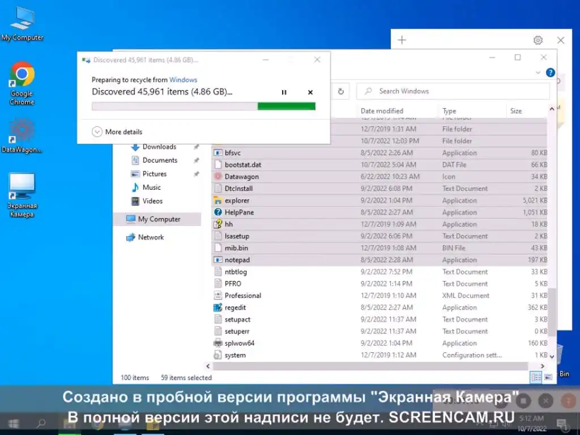Select the mib.bin file
Image resolution: width=580 pixels, height=435 pixels.
pyautogui.click(x=379, y=248)
